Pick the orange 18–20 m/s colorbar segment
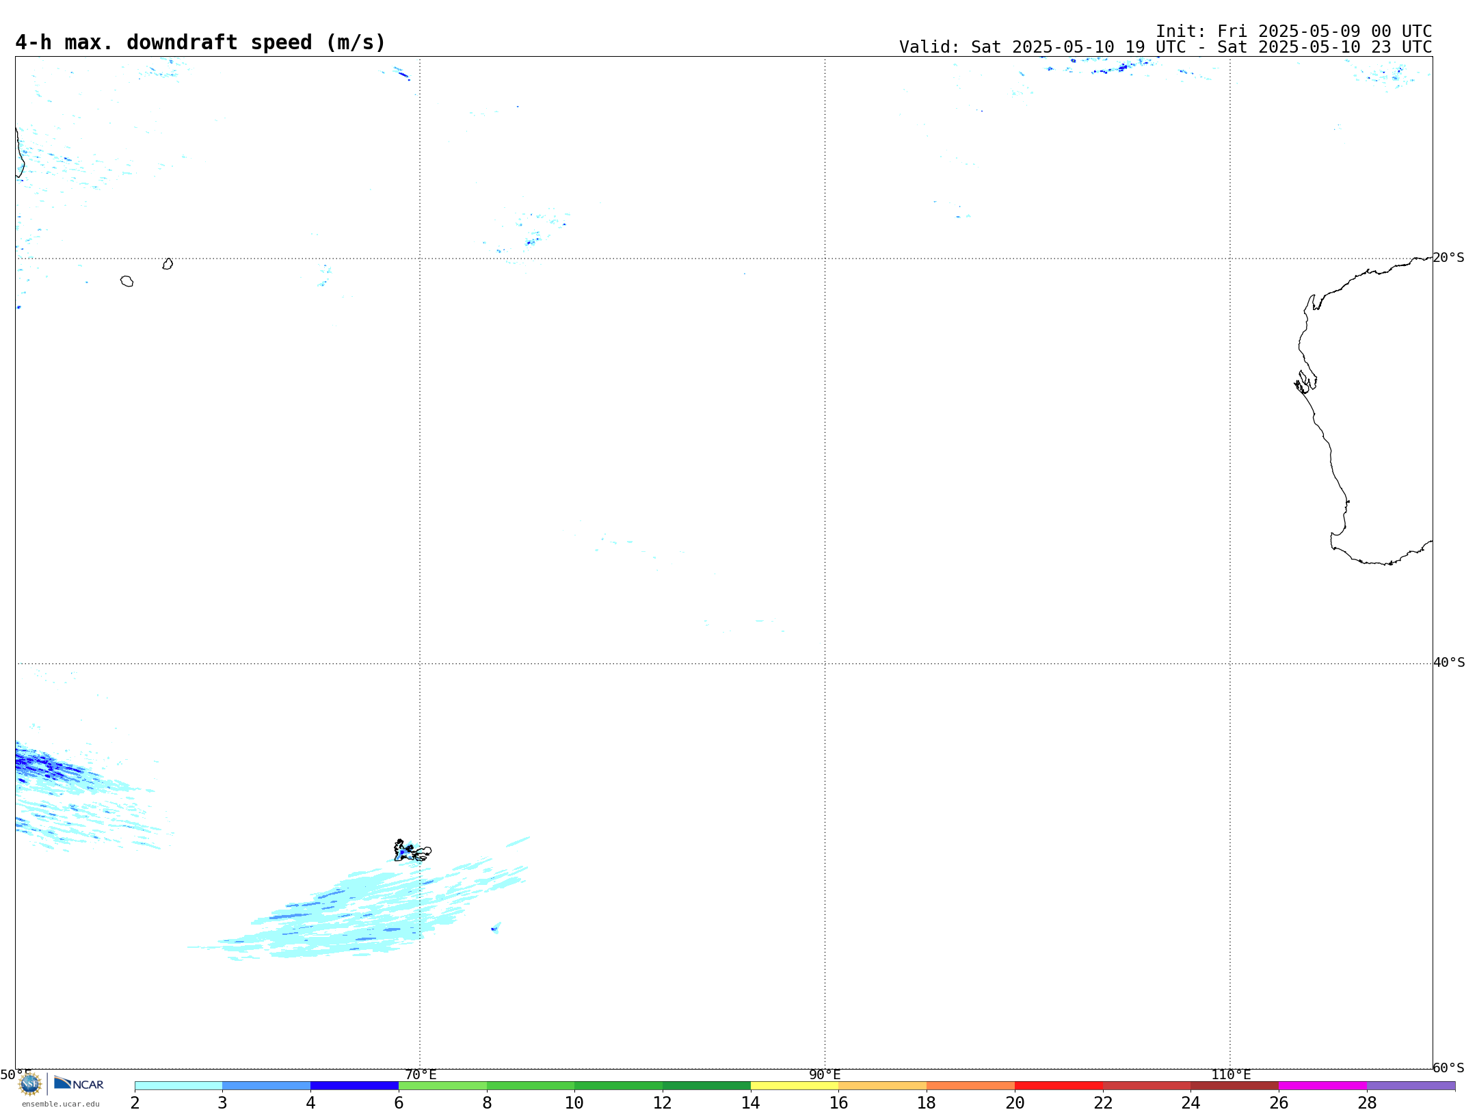 click(970, 1086)
